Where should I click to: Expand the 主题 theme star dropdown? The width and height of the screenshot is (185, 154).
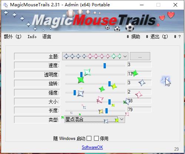point(95,56)
